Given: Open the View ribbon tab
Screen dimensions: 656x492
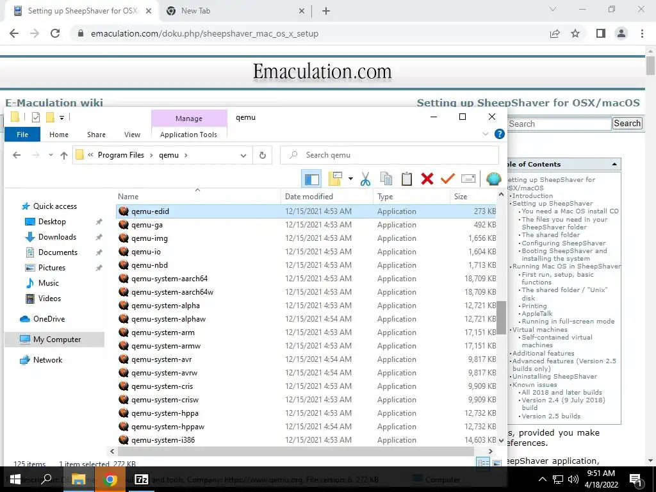Looking at the screenshot, I should tap(132, 135).
